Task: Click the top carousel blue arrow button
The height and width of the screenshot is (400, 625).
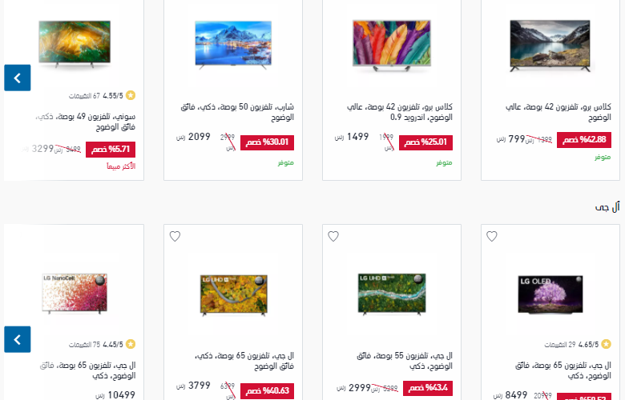Action: [18, 78]
